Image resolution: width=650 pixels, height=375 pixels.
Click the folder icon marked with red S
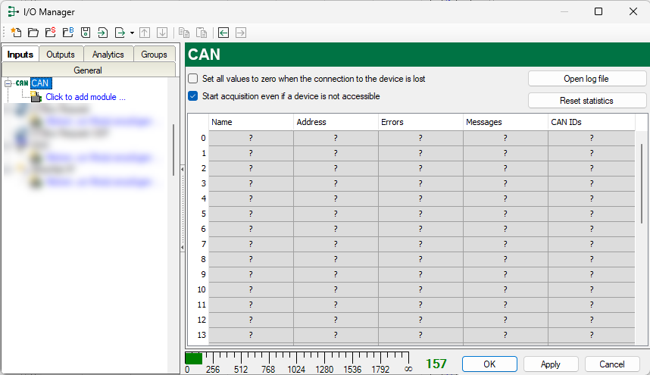point(51,33)
